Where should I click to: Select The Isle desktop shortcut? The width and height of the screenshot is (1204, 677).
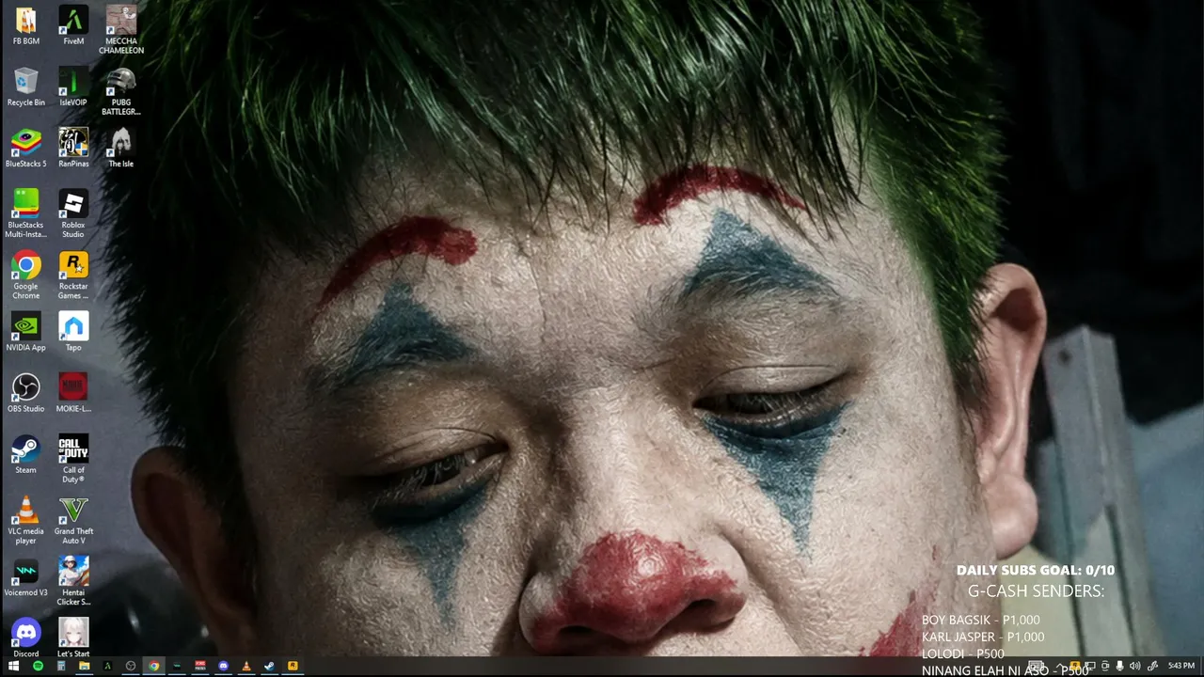[x=120, y=149]
